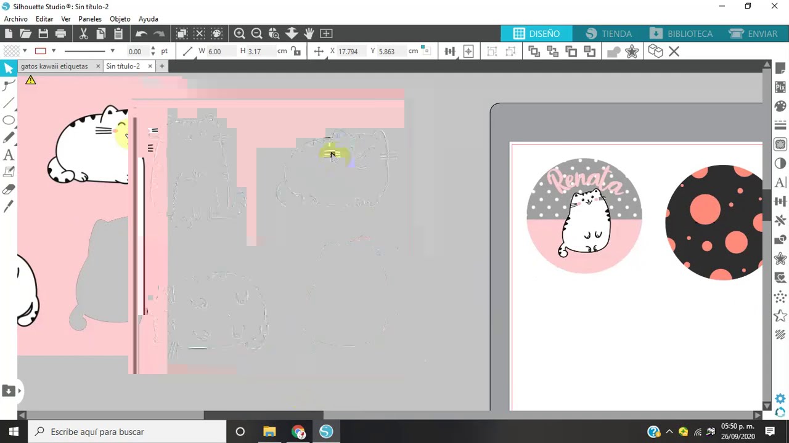Select the Text tool in the left toolbar
Screen dimensions: 789x443
tap(9, 155)
